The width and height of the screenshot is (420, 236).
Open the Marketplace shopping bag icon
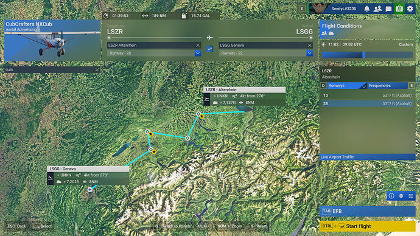pyautogui.click(x=399, y=9)
